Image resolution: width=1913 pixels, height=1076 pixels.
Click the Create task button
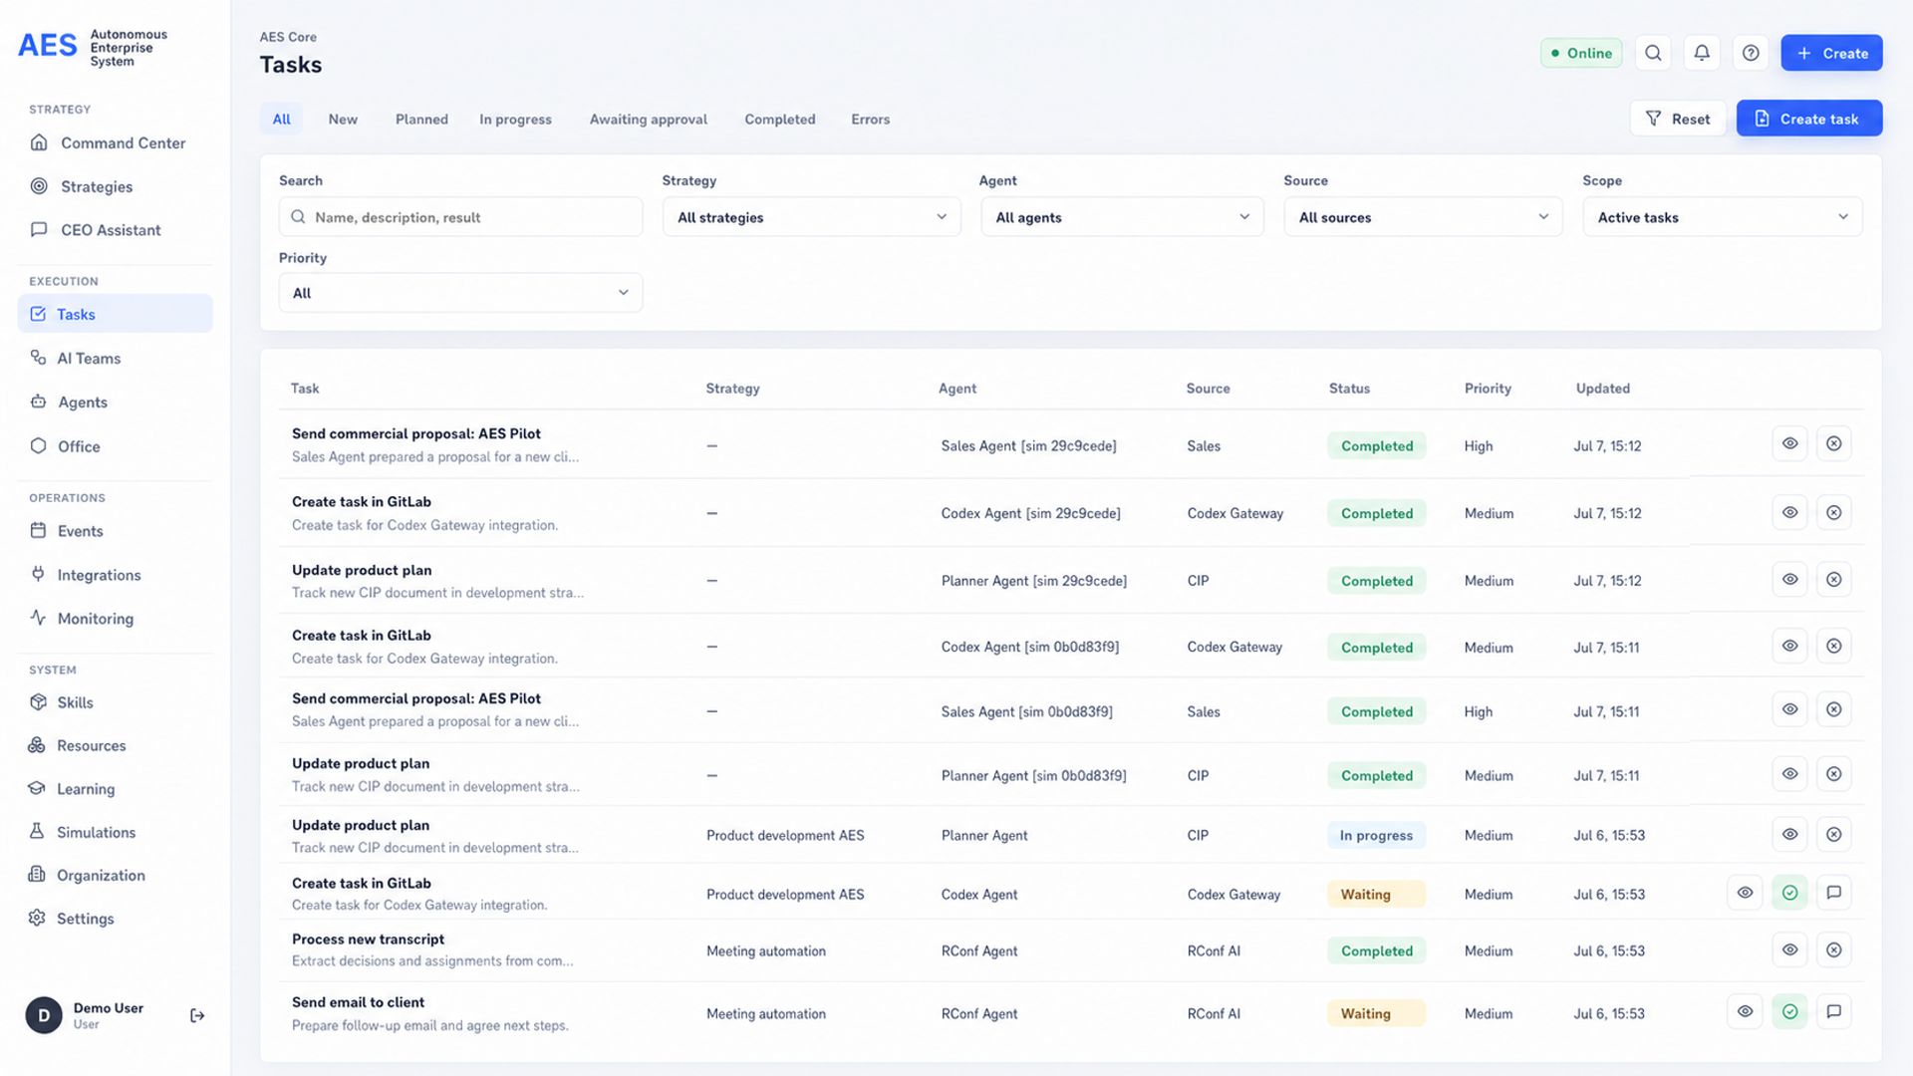[1808, 119]
